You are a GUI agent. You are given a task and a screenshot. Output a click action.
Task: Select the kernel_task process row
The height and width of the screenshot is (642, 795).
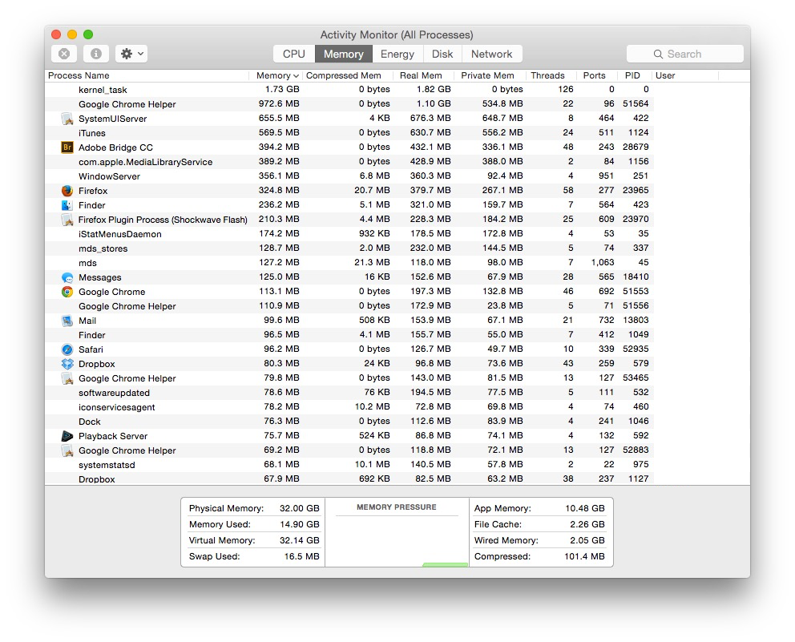coord(349,90)
